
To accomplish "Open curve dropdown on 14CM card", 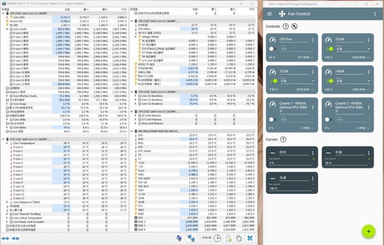I will [354, 81].
